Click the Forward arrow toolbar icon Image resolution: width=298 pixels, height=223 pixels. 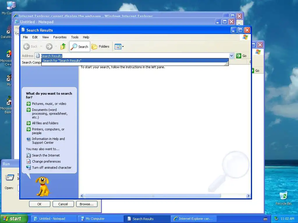point(49,46)
